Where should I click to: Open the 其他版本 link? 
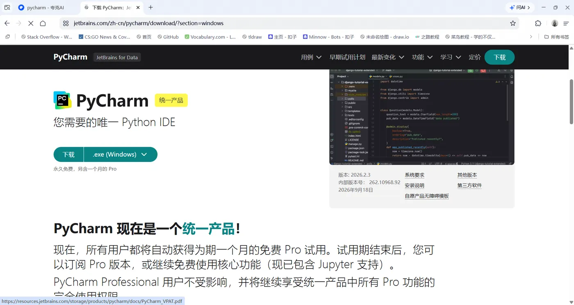[467, 175]
